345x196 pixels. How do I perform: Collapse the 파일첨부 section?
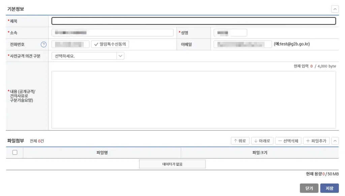[x=335, y=141]
